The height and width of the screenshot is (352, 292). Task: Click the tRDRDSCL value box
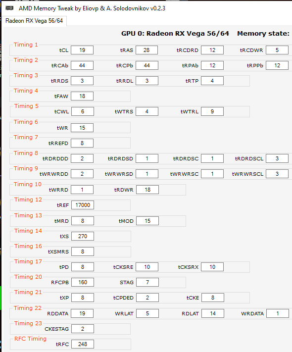[277, 158]
